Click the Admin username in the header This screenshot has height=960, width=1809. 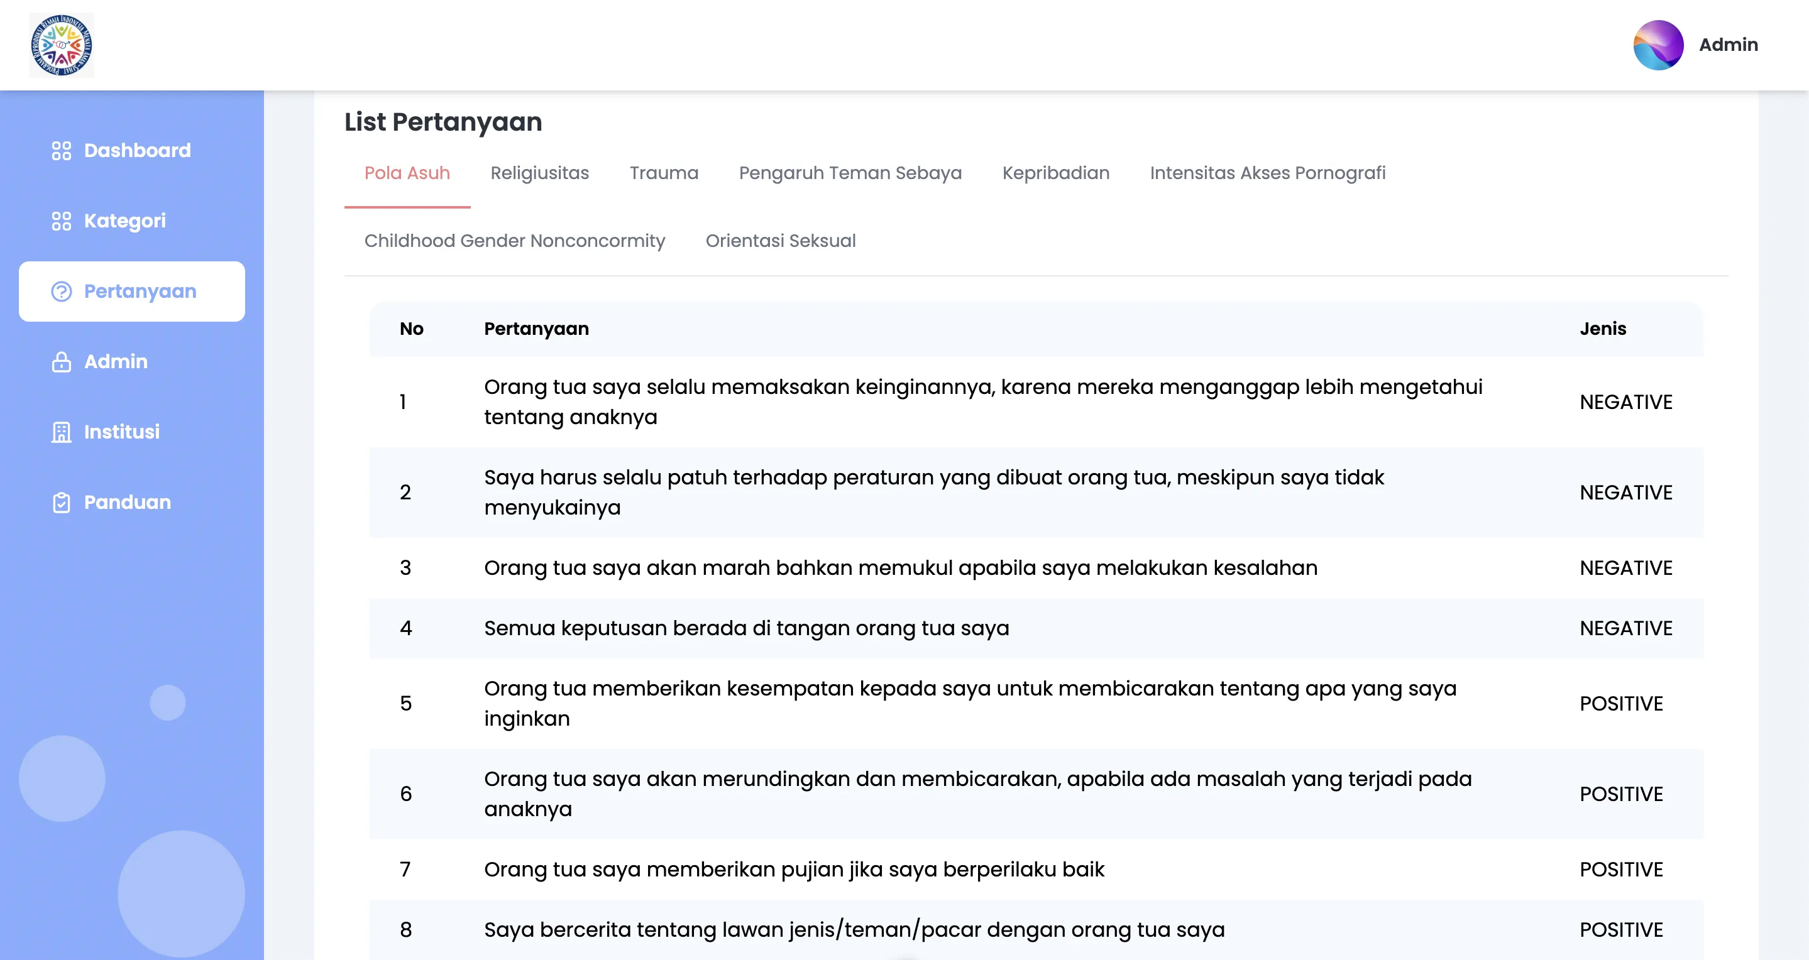click(x=1727, y=45)
